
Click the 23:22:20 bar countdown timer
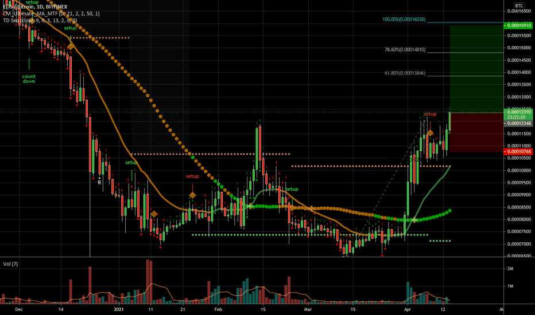click(516, 117)
